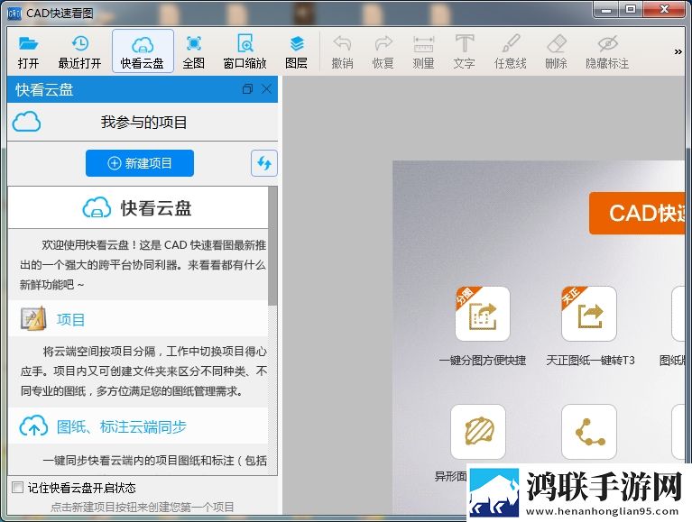Enable 记住快看云盘开启状态 checkbox
This screenshot has height=522, width=692.
(18, 487)
